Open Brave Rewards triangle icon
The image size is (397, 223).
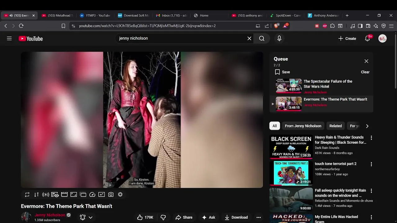285,26
